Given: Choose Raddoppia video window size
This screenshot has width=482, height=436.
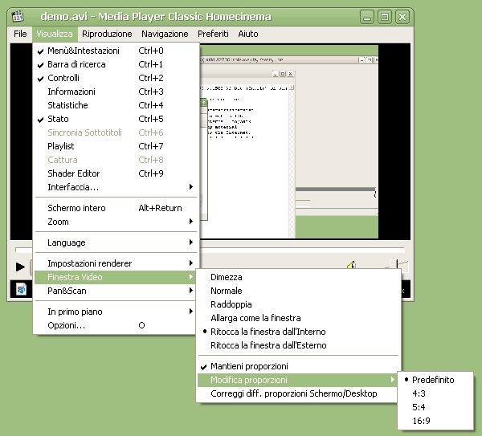Looking at the screenshot, I should [231, 304].
